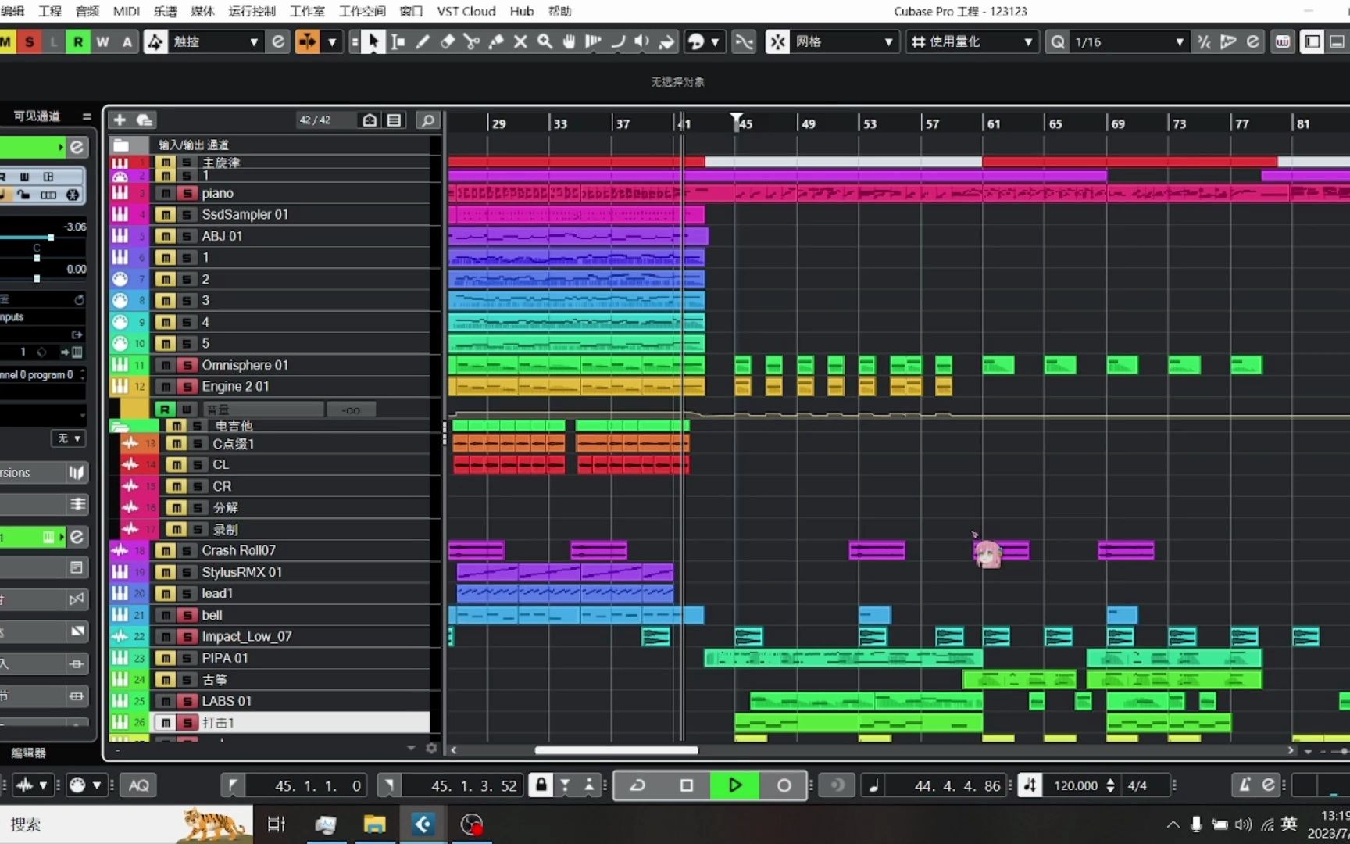Open File Explorer in Windows taskbar
The image size is (1350, 844).
click(x=374, y=824)
